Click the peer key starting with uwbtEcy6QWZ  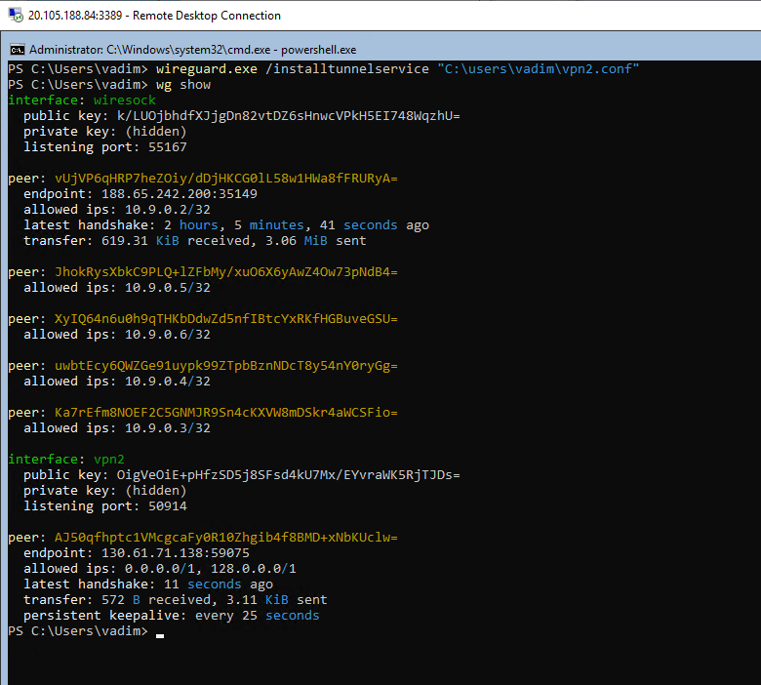(x=226, y=366)
